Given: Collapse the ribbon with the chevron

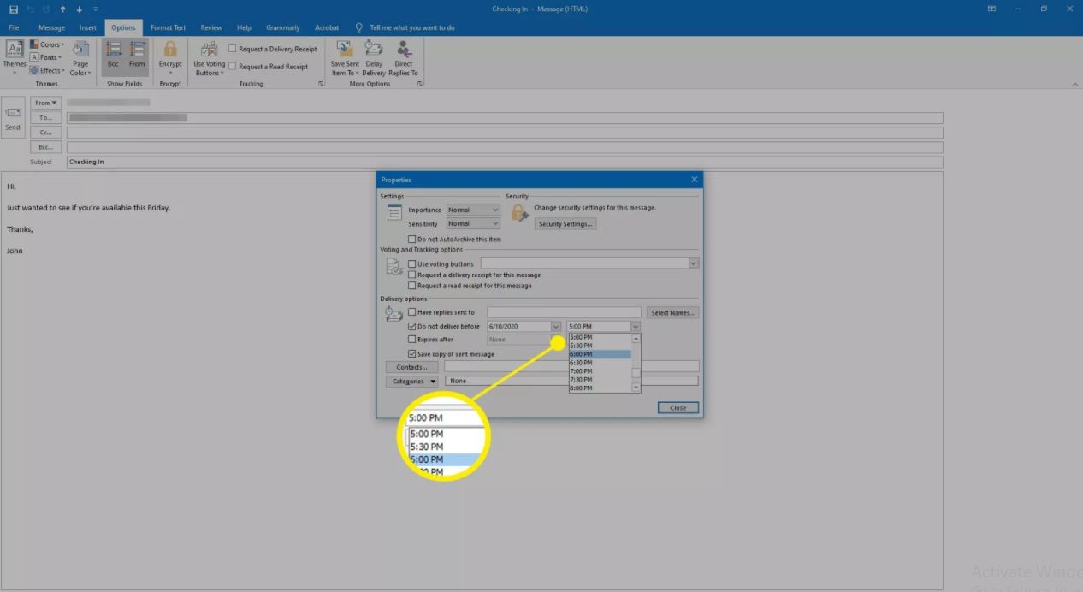Looking at the screenshot, I should tap(1075, 85).
